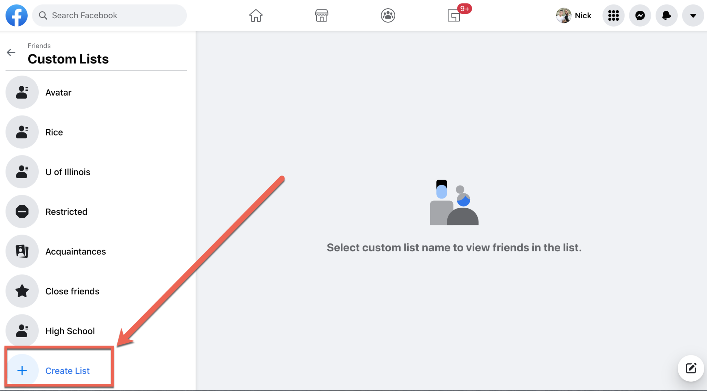Open Gaming with the 9+ notification badge
This screenshot has height=391, width=707.
tap(453, 15)
